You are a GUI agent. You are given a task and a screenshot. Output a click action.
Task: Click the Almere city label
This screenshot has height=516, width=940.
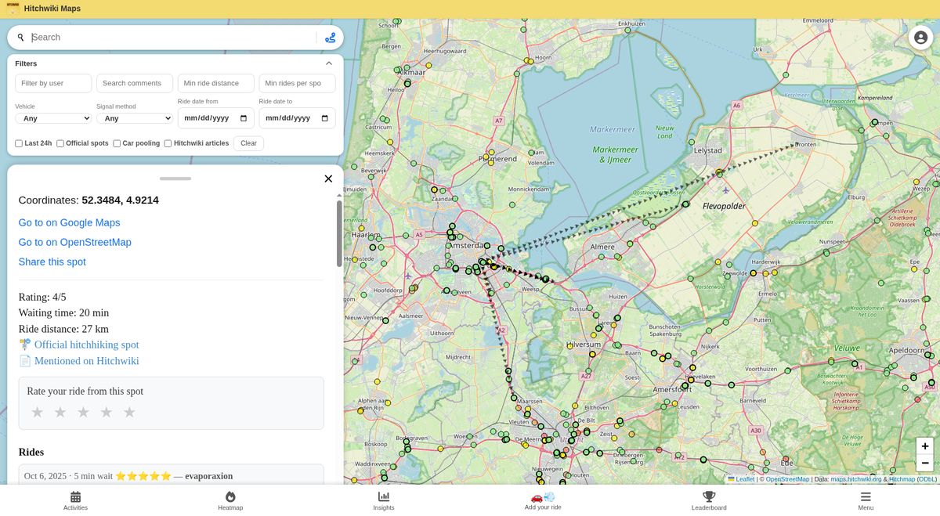602,247
